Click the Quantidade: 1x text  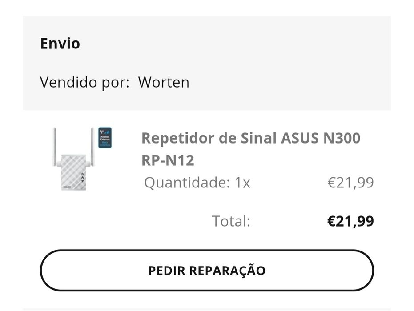click(197, 183)
